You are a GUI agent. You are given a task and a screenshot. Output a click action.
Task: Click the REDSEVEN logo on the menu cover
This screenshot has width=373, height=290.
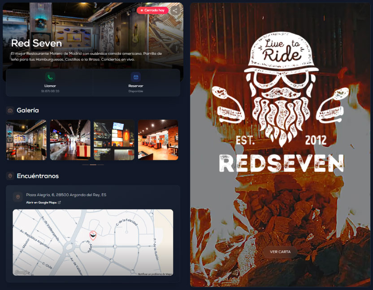pos(282,163)
